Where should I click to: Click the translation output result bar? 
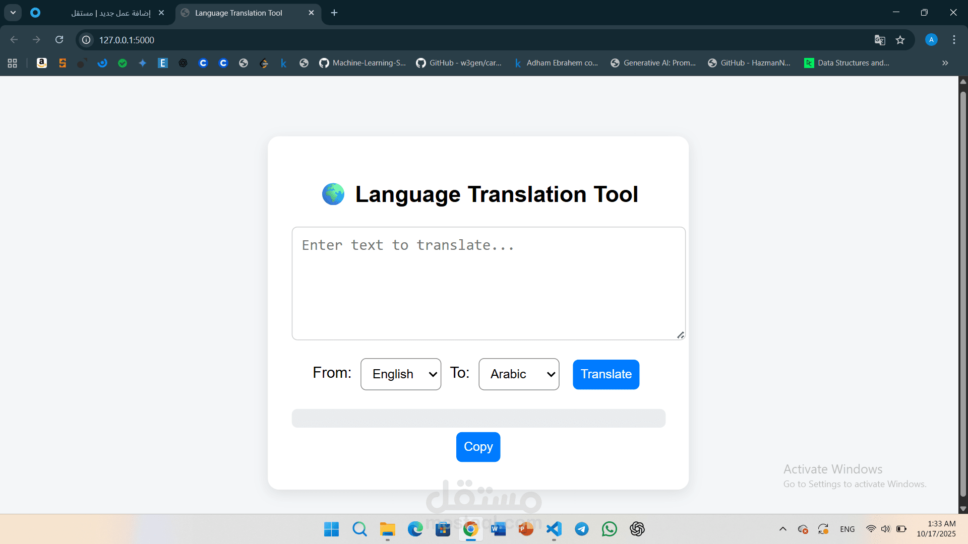478,418
